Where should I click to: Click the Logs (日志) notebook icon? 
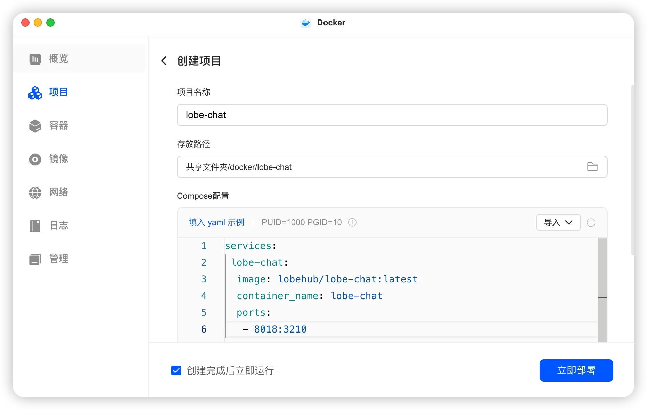pyautogui.click(x=35, y=226)
